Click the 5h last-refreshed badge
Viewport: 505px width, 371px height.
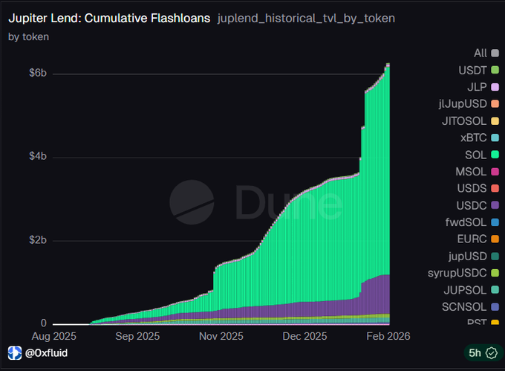point(479,352)
